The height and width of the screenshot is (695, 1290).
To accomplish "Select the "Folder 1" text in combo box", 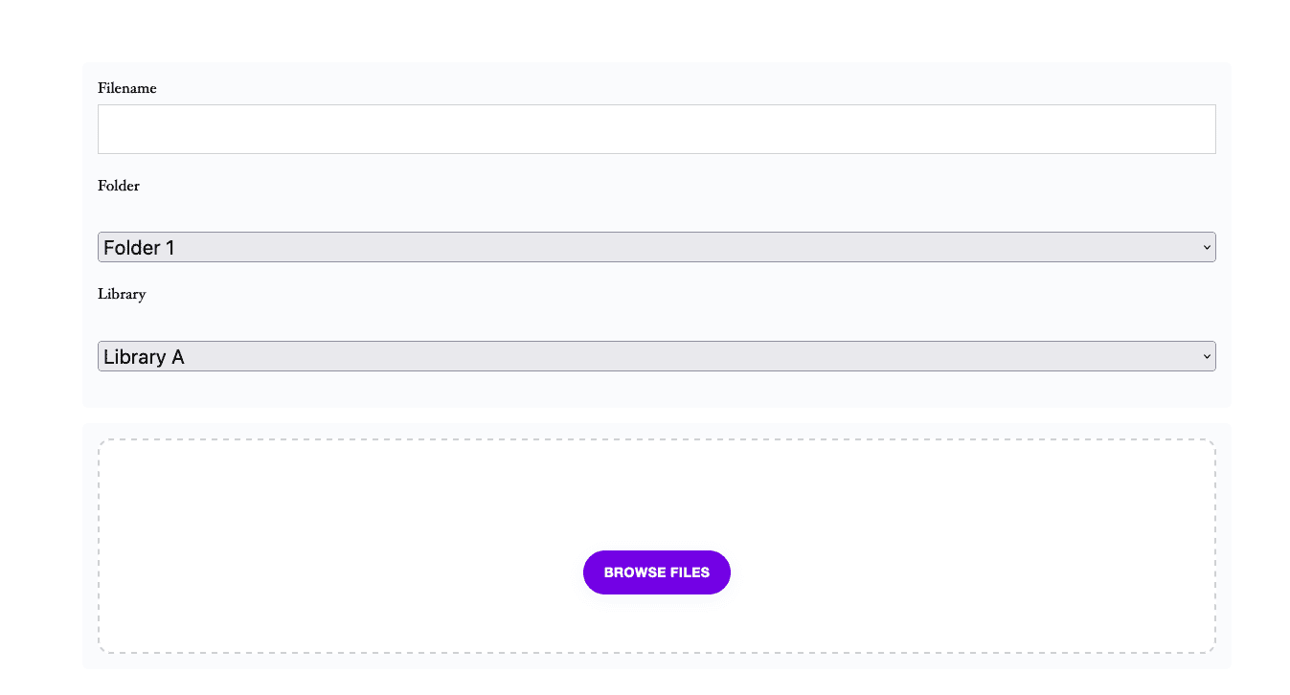I will click(x=140, y=248).
